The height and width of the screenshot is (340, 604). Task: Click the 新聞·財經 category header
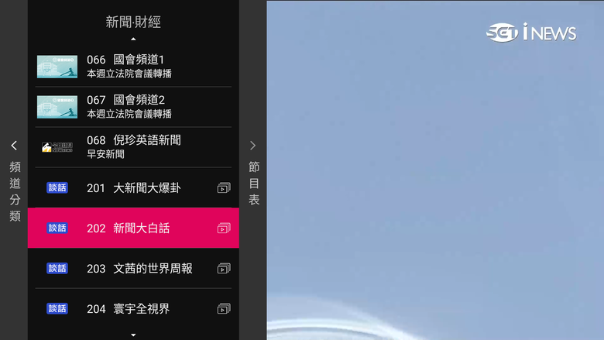coord(133,22)
